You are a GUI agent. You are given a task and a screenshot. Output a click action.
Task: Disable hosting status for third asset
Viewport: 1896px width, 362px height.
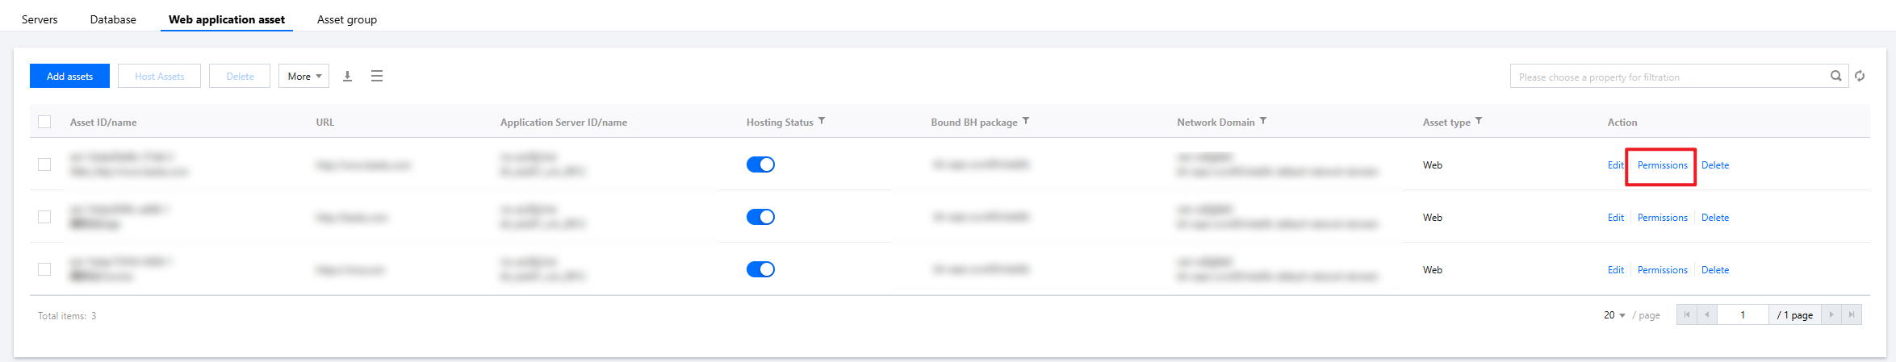point(760,269)
